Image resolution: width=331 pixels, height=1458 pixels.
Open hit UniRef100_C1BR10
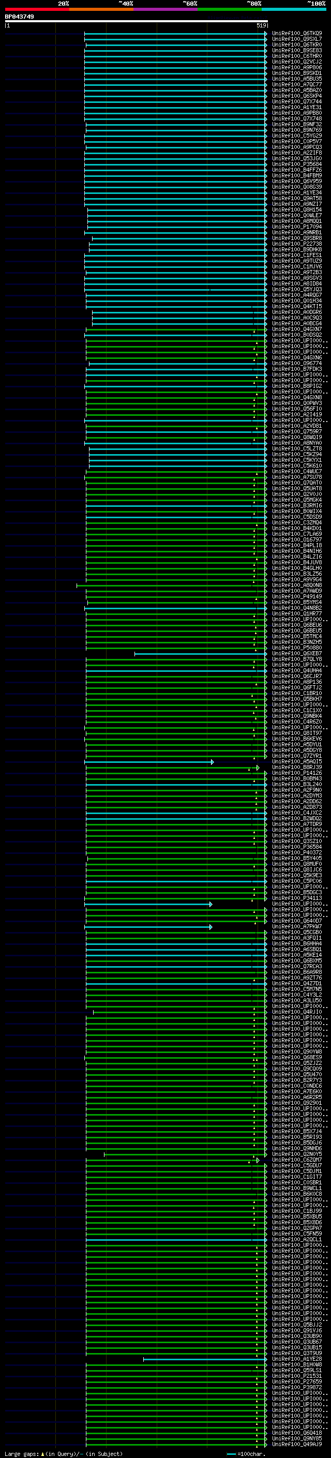coord(297,694)
